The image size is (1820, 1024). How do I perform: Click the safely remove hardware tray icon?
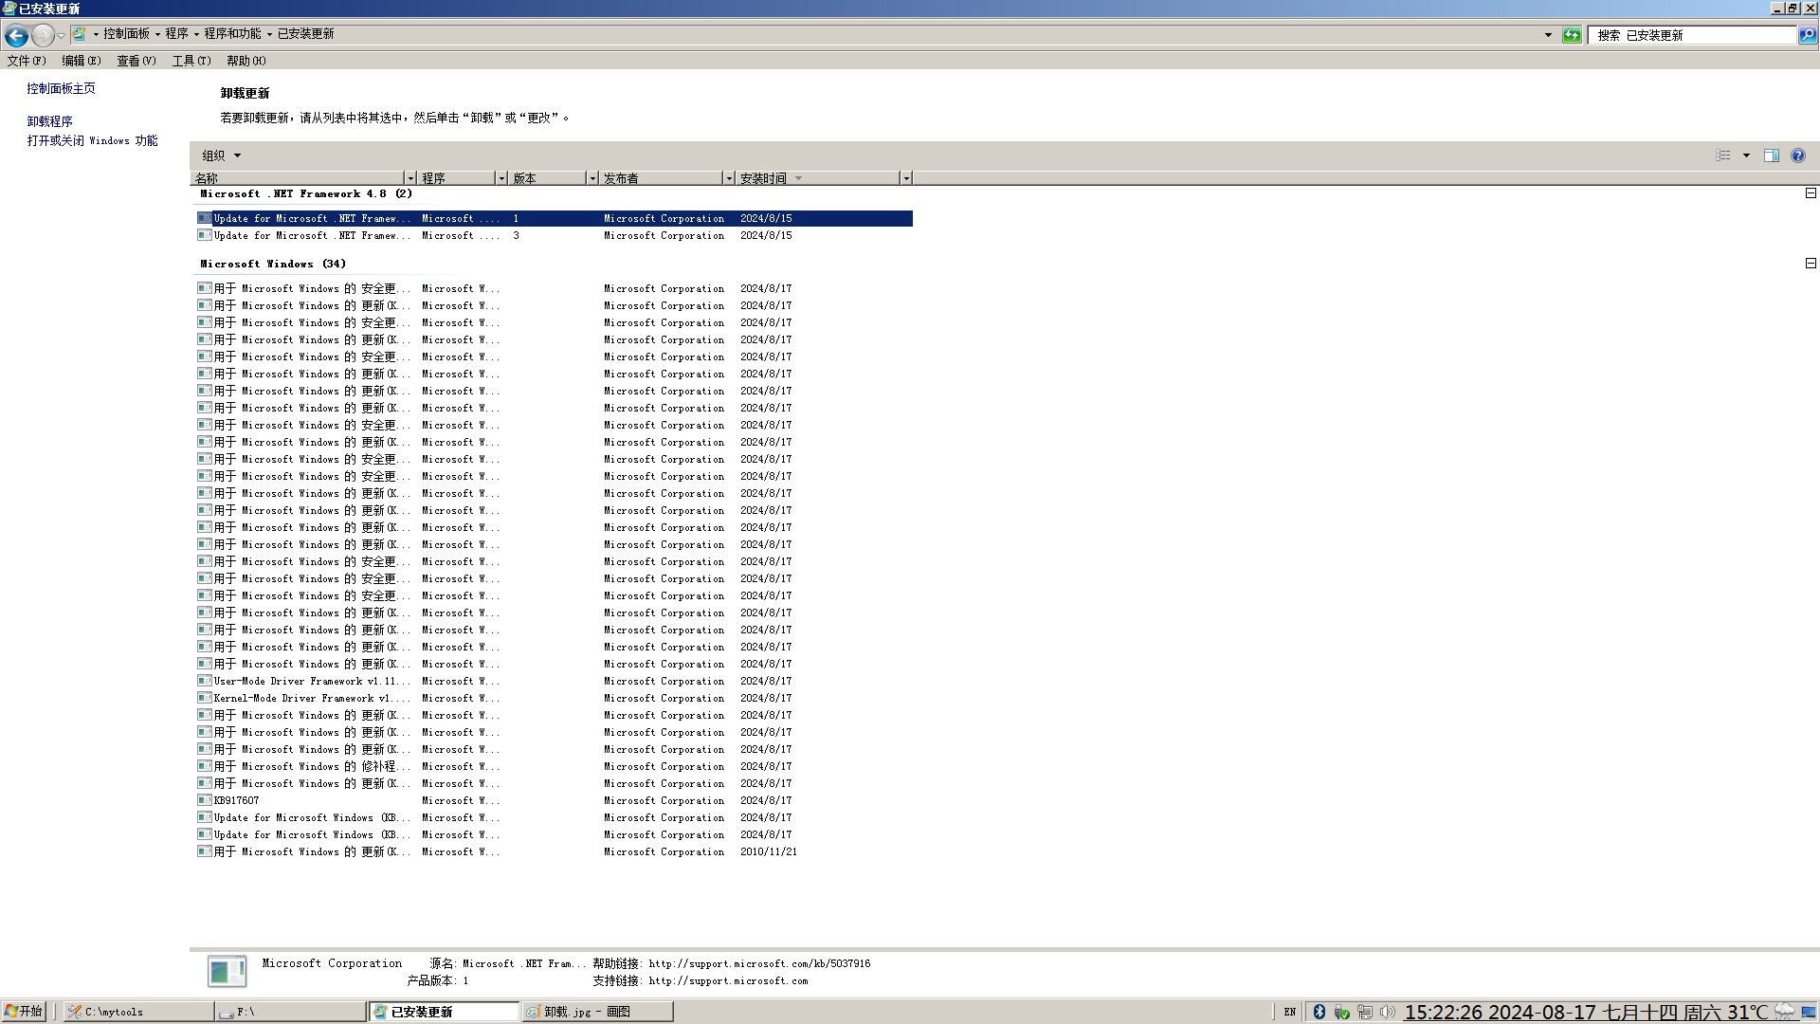tap(1341, 1012)
